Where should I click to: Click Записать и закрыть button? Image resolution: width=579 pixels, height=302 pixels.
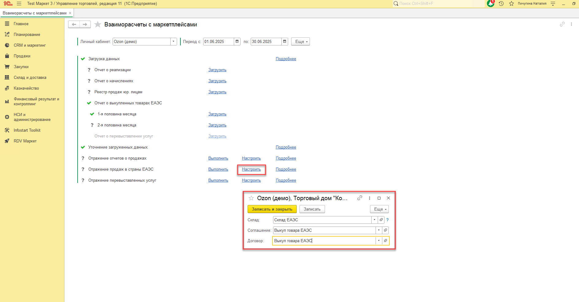pos(272,209)
